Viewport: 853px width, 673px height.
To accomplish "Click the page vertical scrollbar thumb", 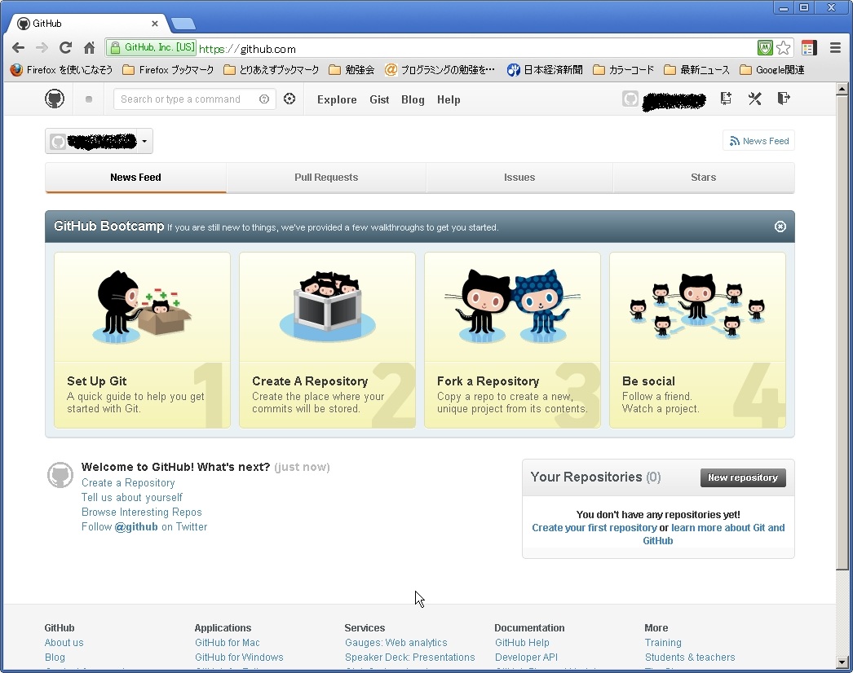I will 842,332.
